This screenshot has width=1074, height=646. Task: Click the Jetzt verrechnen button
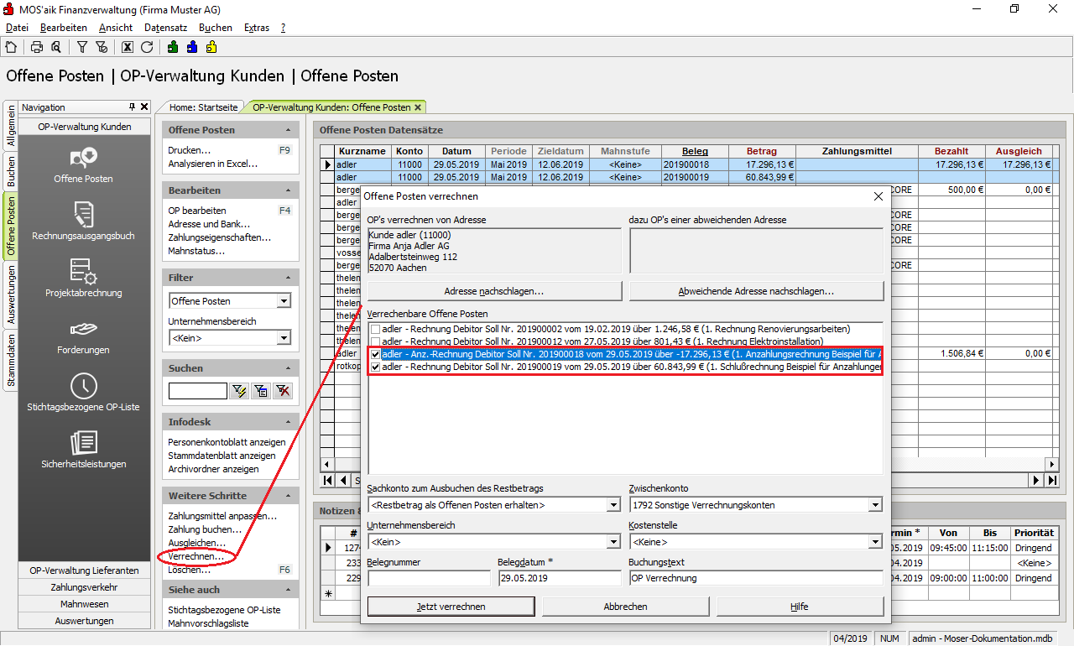click(451, 606)
